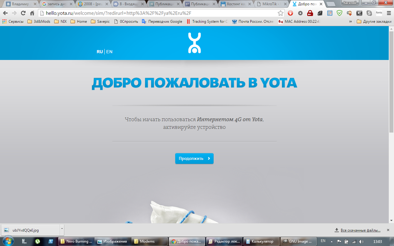The height and width of the screenshot is (246, 394).
Task: Switch to the MikroTik tab
Action: click(271, 4)
